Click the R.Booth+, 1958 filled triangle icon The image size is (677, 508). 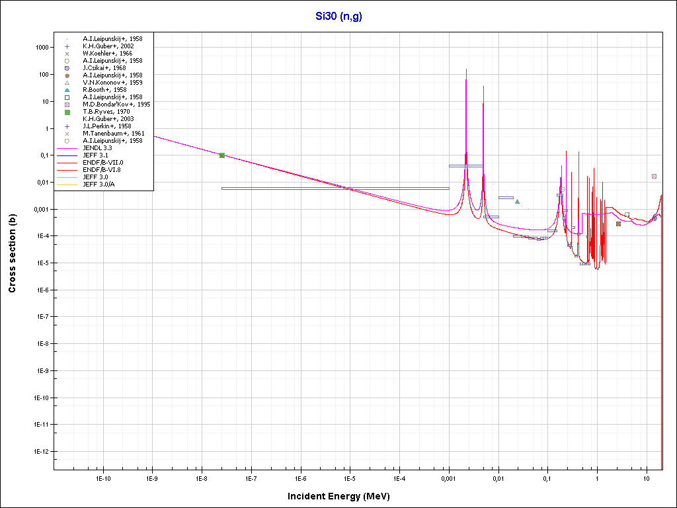point(67,90)
